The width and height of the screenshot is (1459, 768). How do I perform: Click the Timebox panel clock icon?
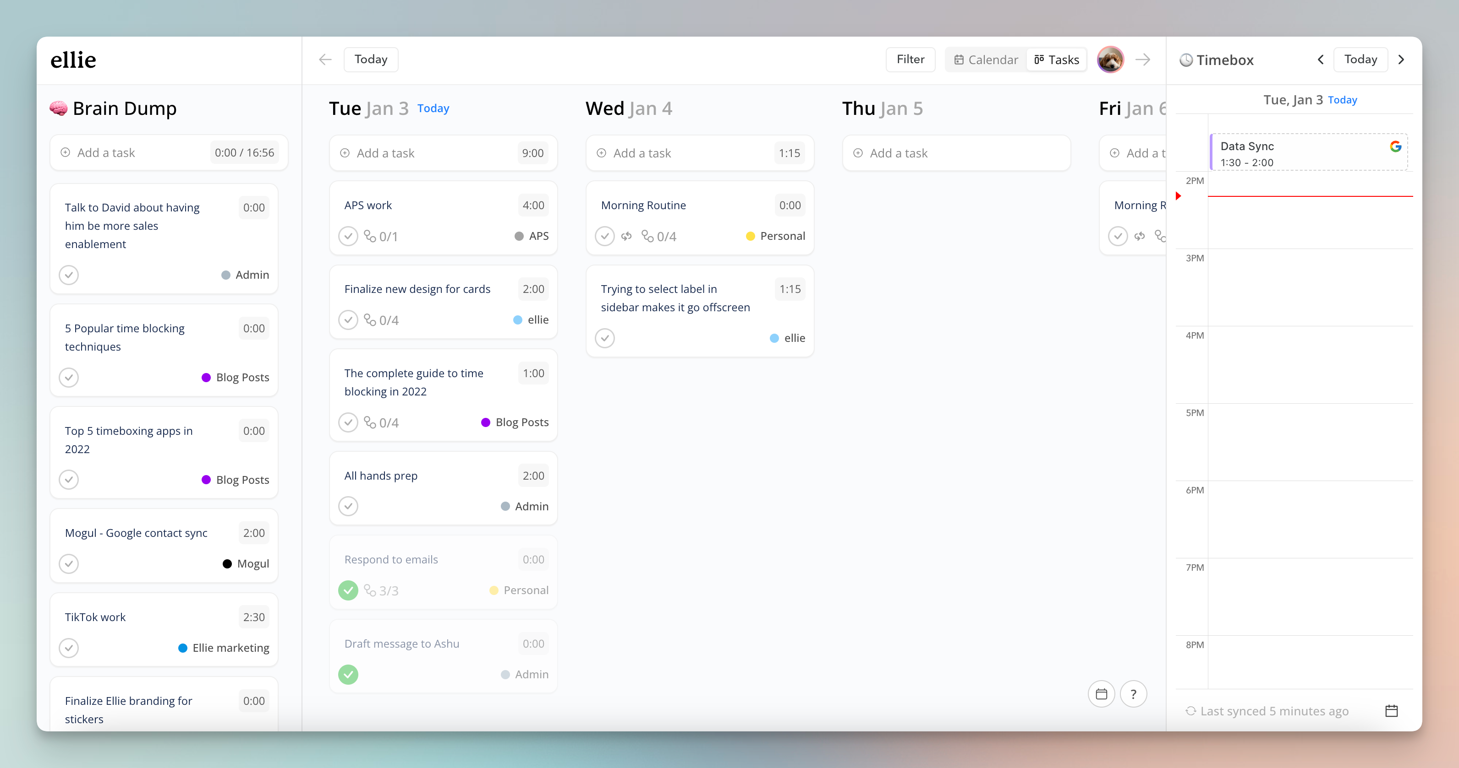click(x=1184, y=60)
